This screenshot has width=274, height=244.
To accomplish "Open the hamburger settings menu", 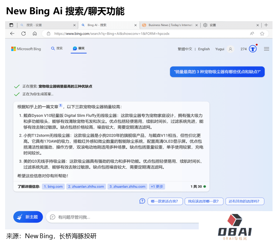I will [x=266, y=49].
